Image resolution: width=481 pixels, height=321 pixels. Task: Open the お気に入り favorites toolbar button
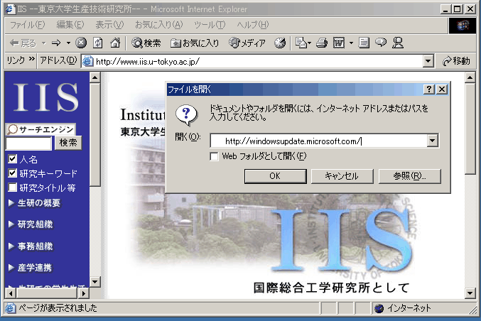[x=195, y=43]
